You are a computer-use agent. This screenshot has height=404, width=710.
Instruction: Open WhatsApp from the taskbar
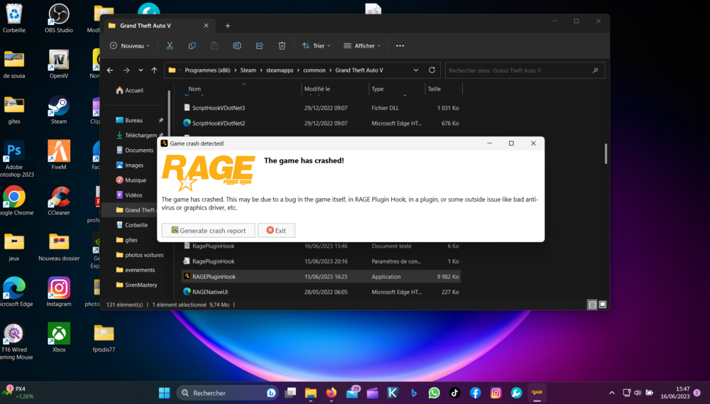[x=434, y=393]
